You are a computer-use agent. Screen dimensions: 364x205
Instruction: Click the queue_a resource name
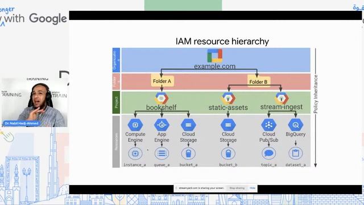162,165
